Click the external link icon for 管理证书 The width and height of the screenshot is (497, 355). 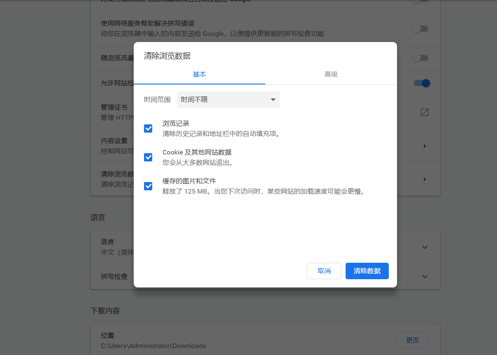pyautogui.click(x=425, y=112)
